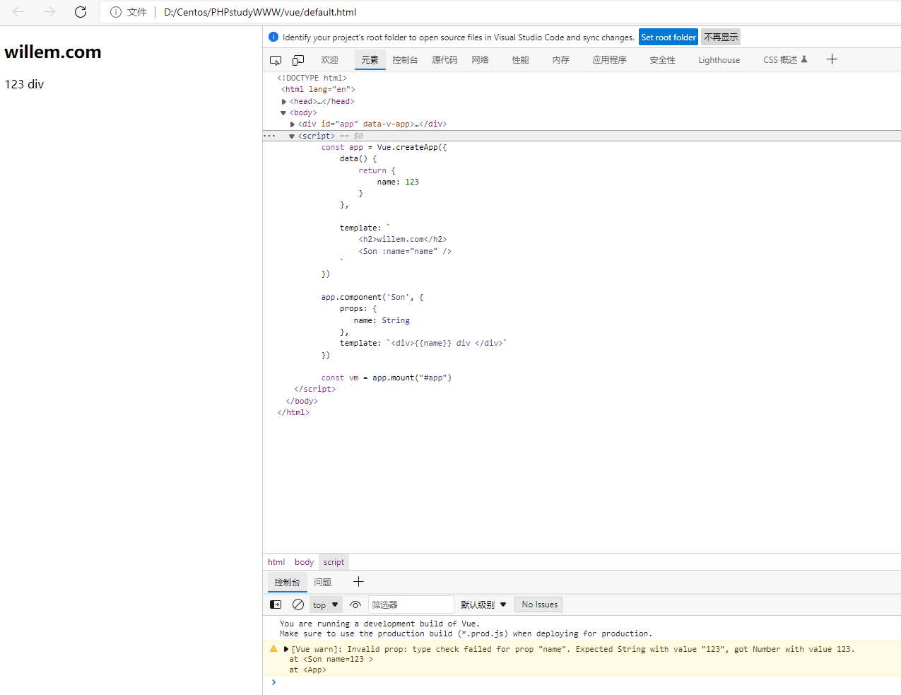Toggle device emulation icon

(298, 60)
